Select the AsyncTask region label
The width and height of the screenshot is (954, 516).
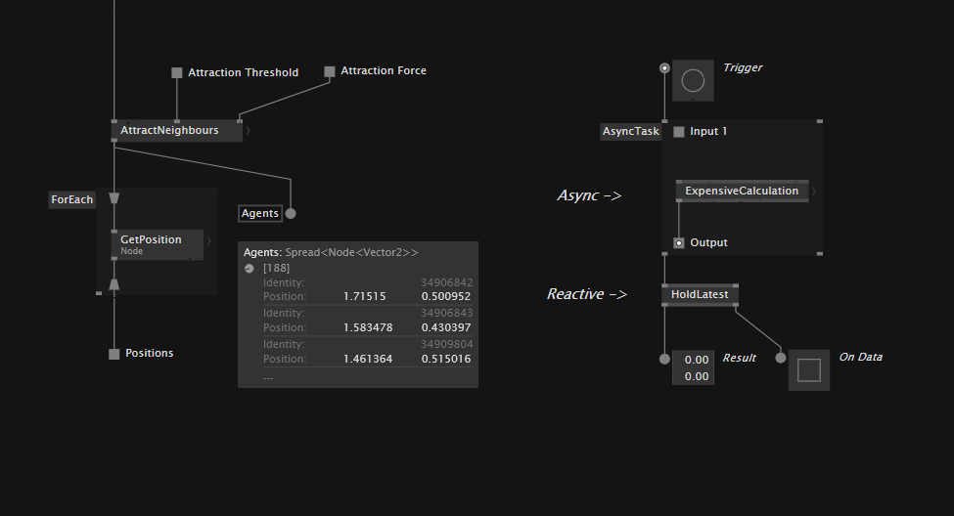click(x=631, y=132)
